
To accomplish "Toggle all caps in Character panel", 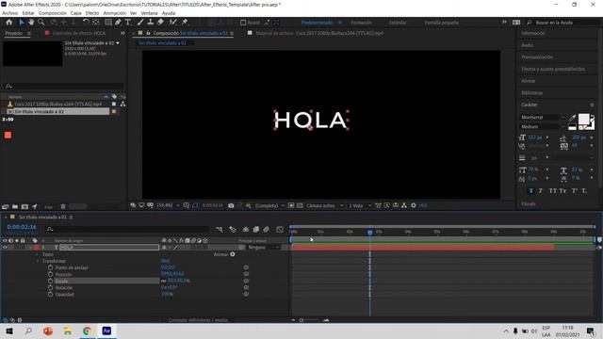I will 553,190.
